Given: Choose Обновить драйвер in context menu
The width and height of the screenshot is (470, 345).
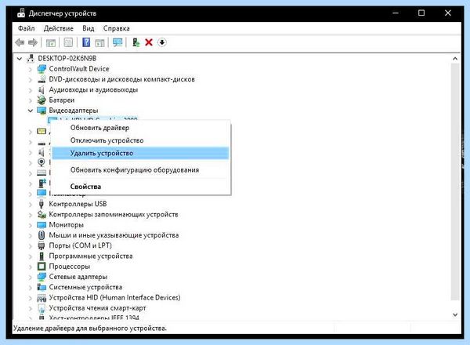Looking at the screenshot, I should click(x=140, y=128).
